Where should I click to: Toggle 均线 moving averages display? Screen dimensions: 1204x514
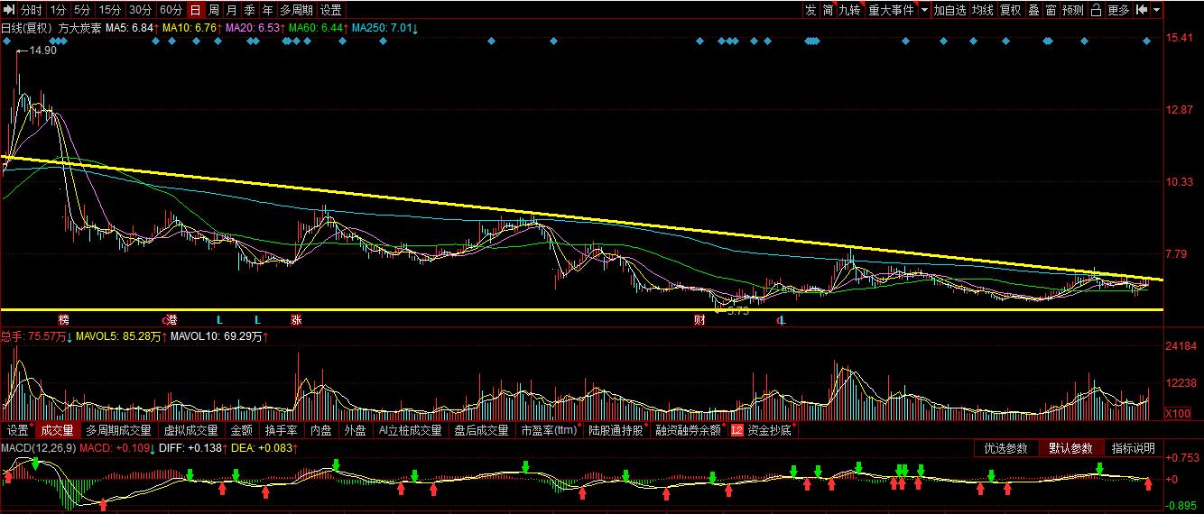pos(983,10)
